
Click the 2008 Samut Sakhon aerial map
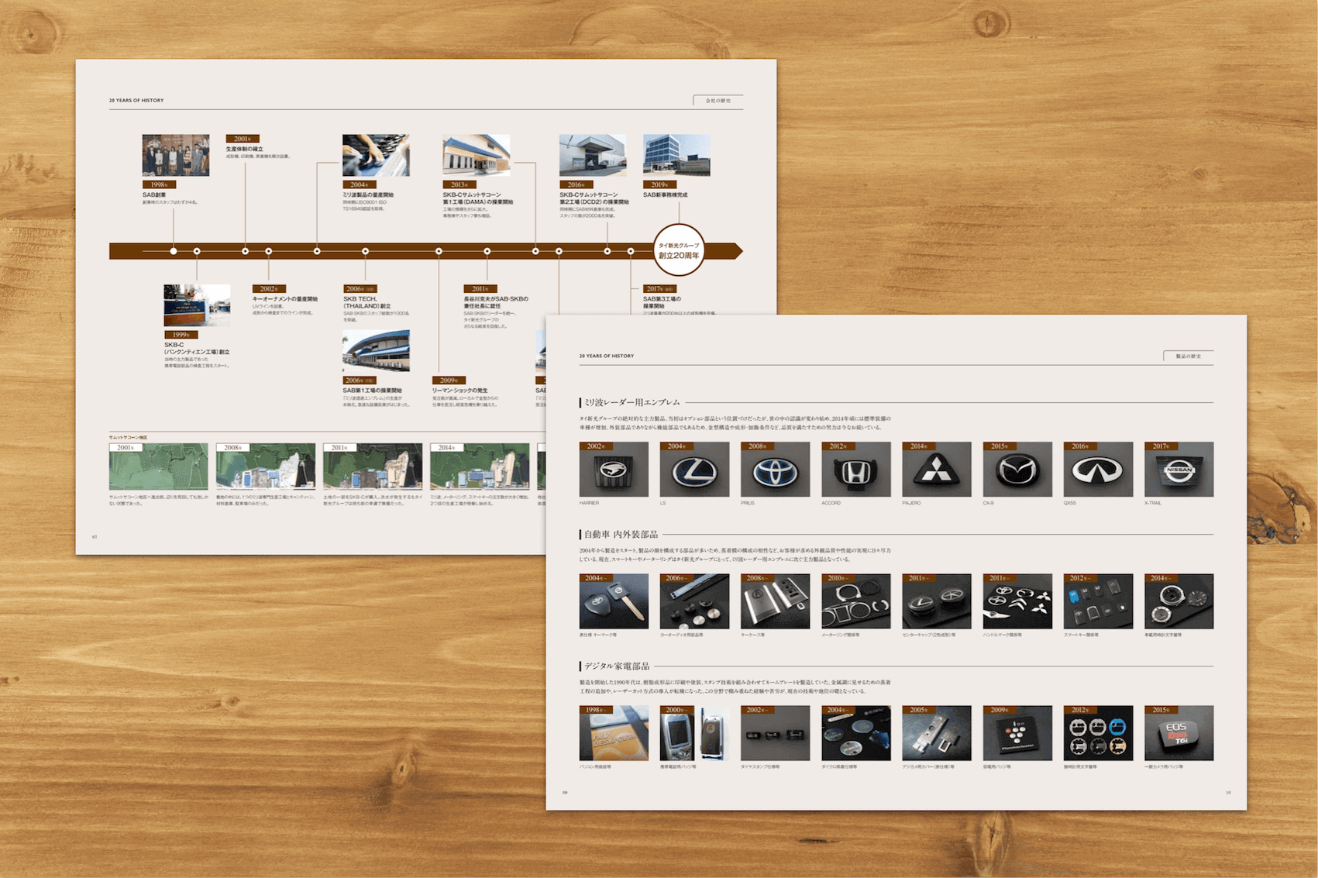point(266,467)
